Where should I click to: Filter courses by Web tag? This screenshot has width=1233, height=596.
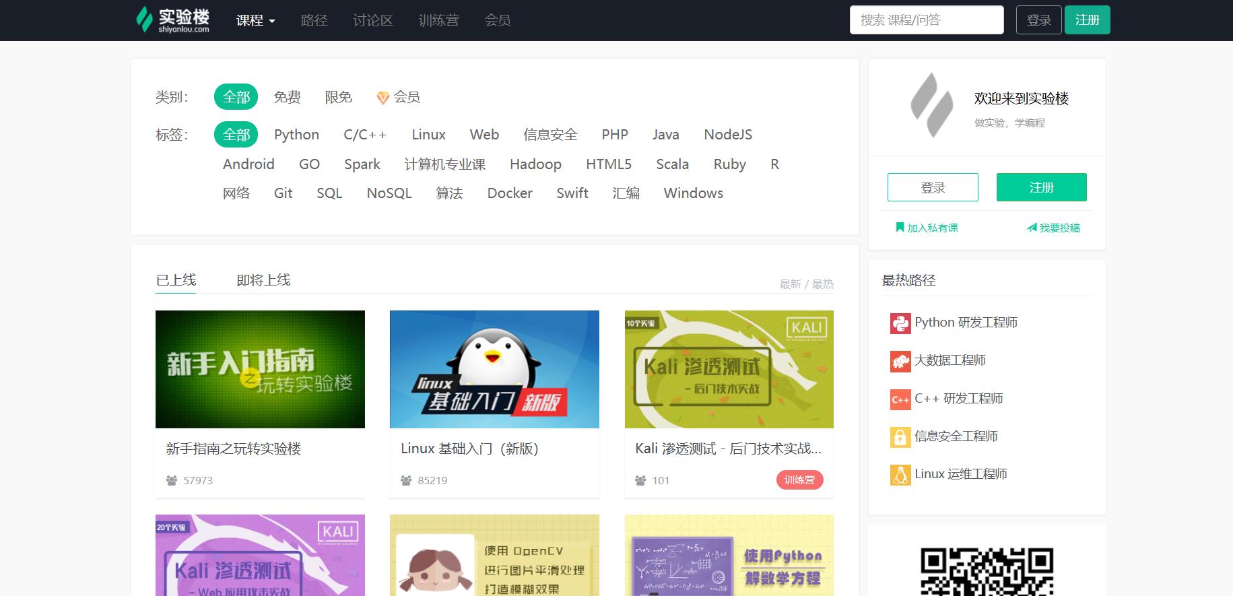point(484,135)
